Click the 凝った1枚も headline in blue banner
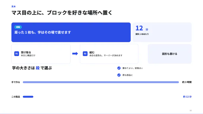 [x=43, y=32]
